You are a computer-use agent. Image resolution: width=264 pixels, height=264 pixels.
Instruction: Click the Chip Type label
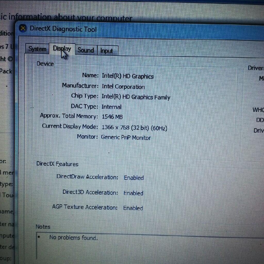(x=85, y=96)
